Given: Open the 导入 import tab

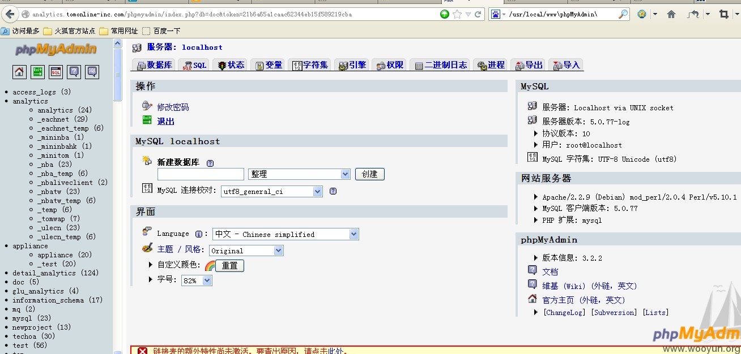Looking at the screenshot, I should (566, 65).
